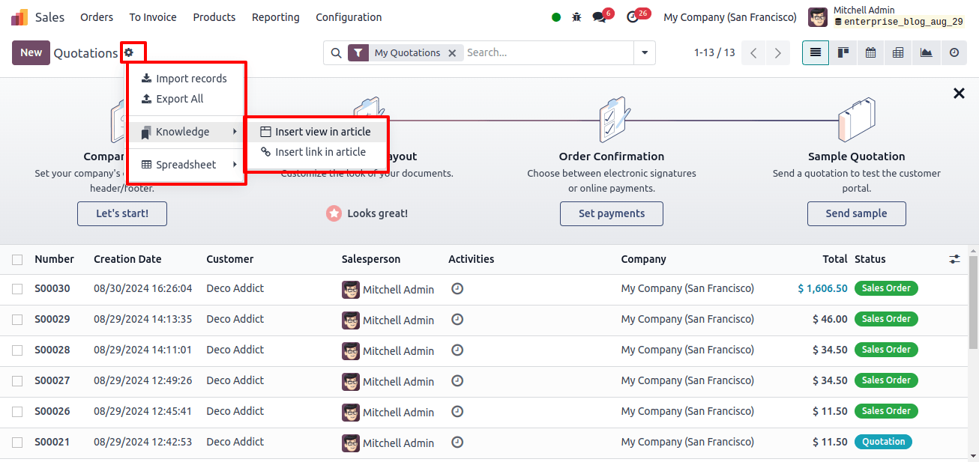Sort by the Customer column header
Viewport: 979px width, 462px height.
pos(230,259)
